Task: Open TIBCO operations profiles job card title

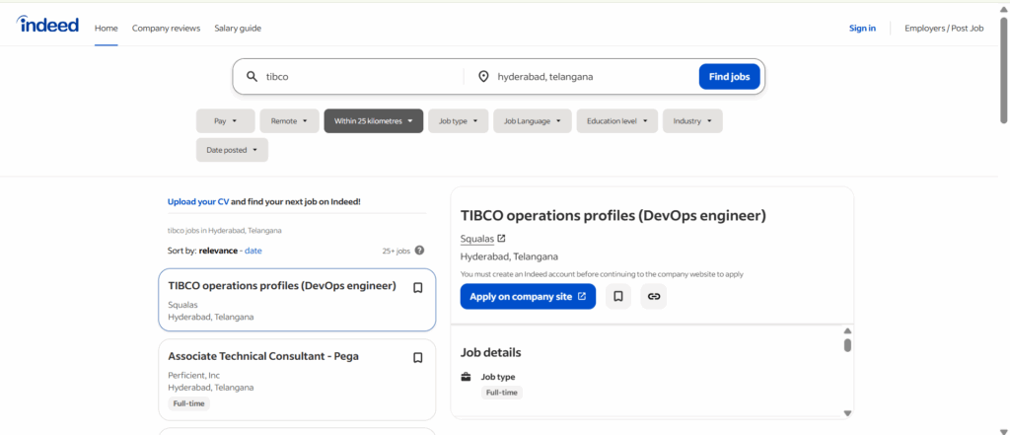Action: pyautogui.click(x=282, y=285)
